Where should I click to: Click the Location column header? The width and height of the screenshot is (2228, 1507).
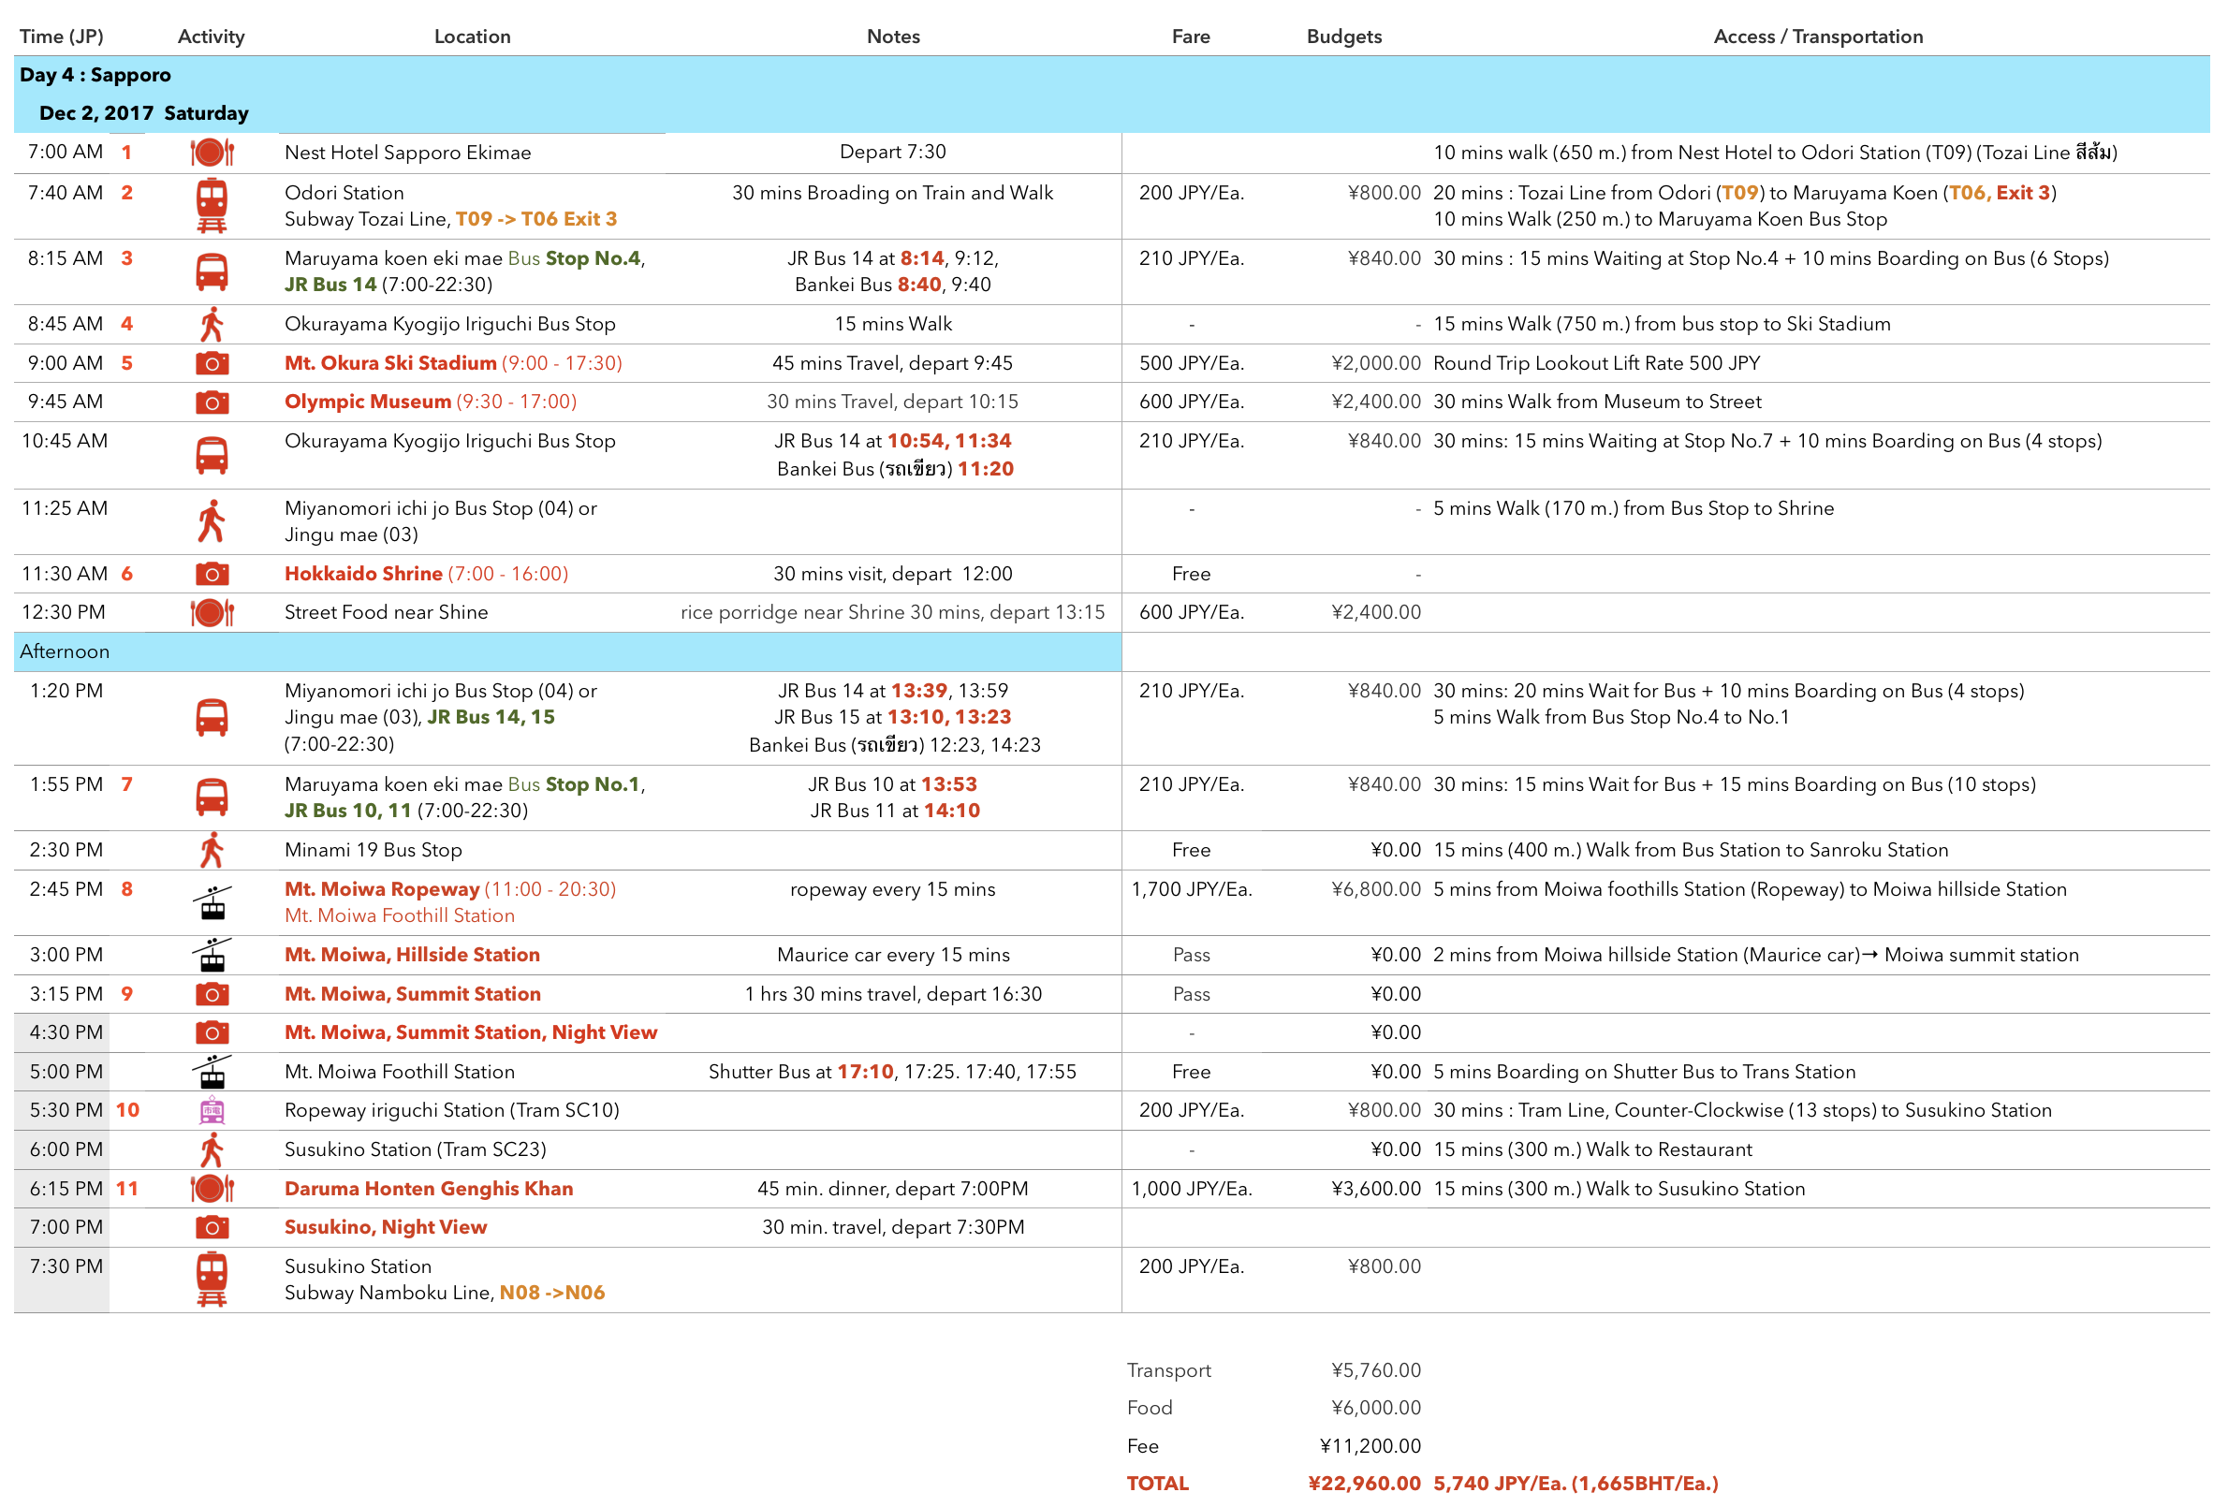[473, 37]
